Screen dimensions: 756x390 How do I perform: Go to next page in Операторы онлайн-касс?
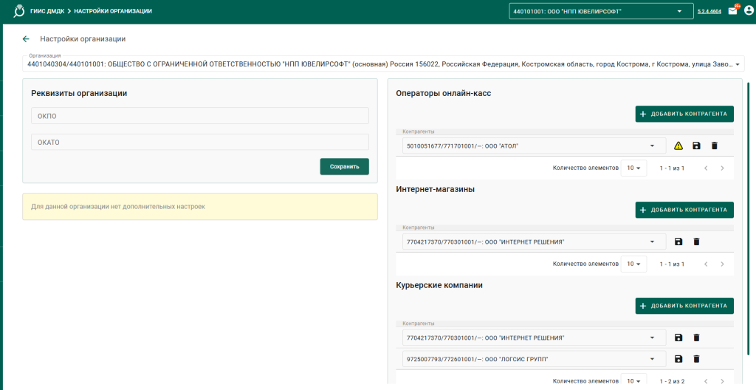722,168
